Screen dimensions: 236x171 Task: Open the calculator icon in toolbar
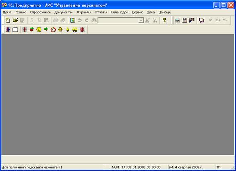177,21
